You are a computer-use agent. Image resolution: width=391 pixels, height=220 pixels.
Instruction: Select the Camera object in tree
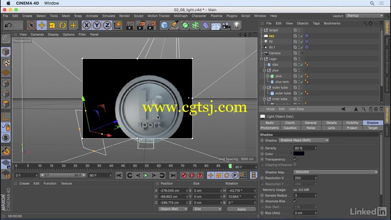point(275,53)
